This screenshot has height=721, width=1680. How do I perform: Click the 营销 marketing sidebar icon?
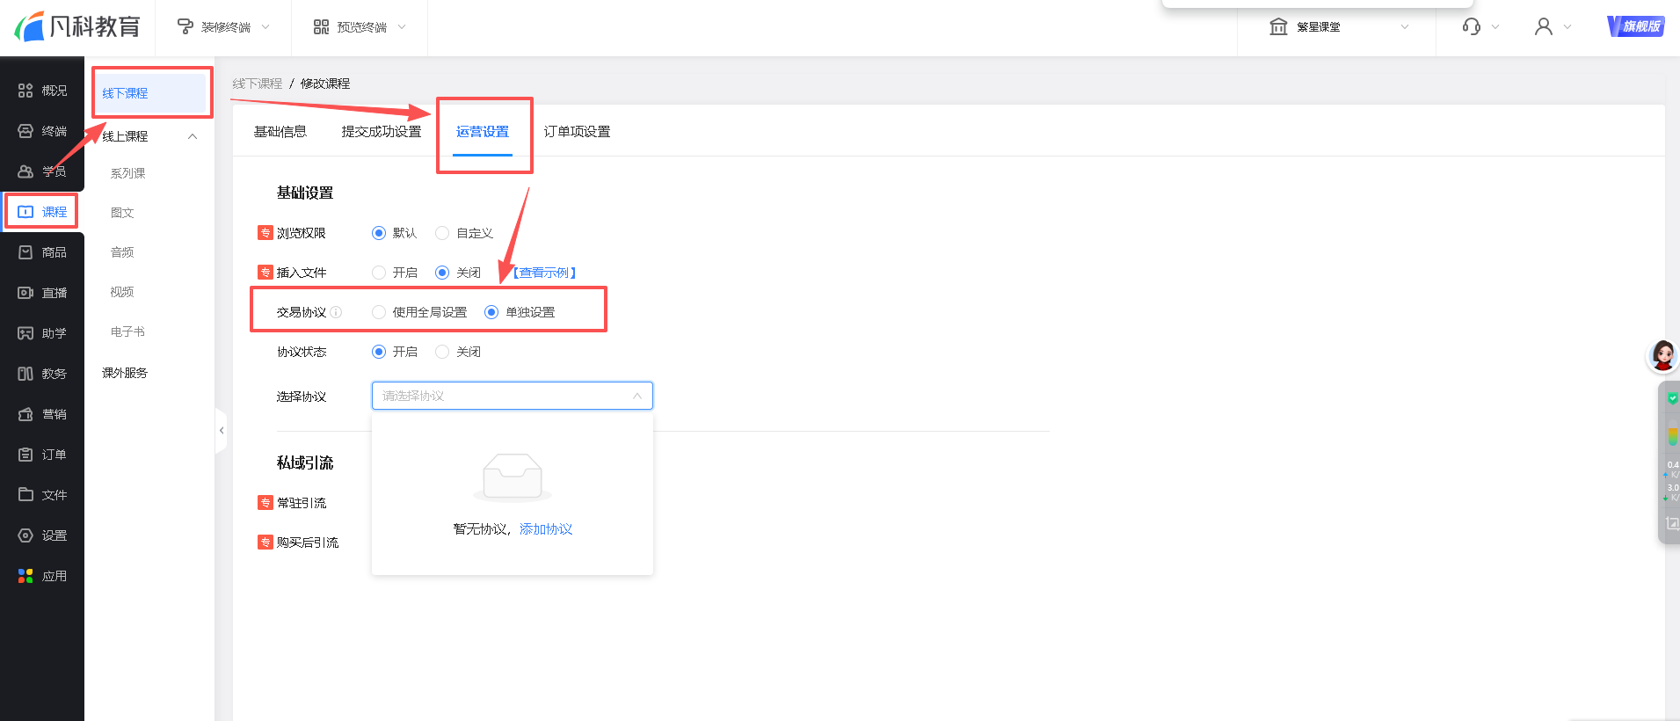[x=25, y=414]
